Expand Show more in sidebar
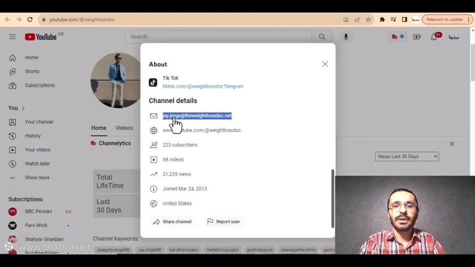 tap(37, 178)
